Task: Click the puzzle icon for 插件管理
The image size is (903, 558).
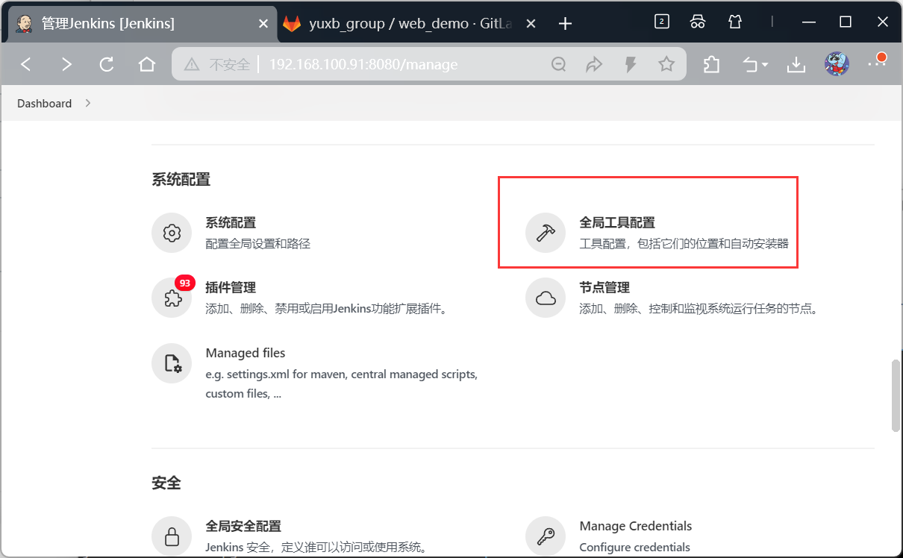Action: tap(172, 298)
